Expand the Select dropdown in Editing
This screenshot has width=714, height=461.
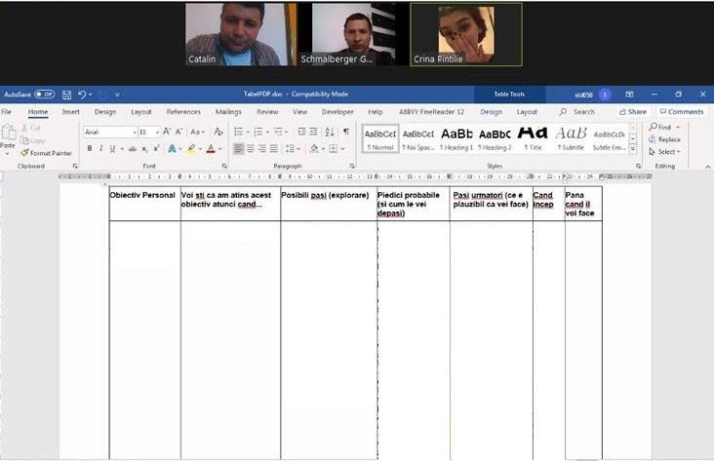668,152
